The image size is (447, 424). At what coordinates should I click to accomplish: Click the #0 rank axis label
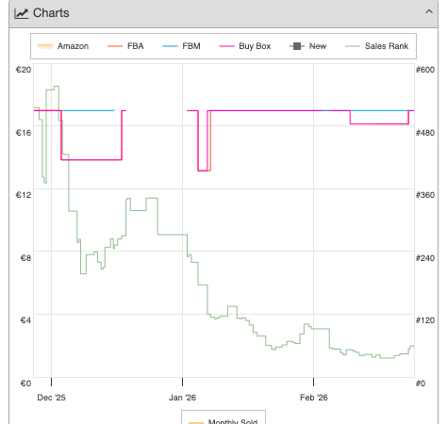pos(421,383)
